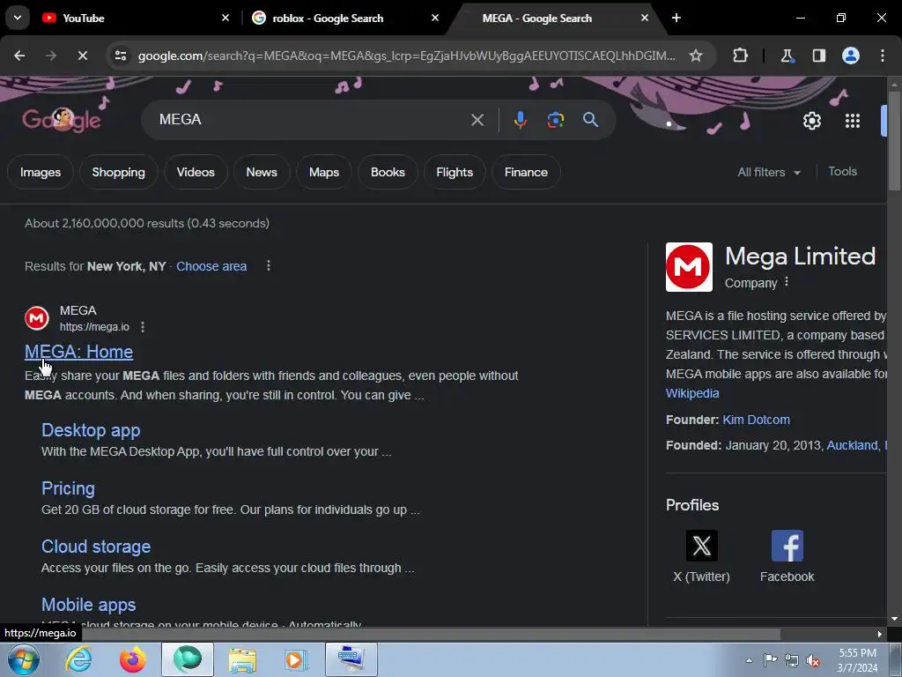Click into the MEGA search field

tap(311, 120)
